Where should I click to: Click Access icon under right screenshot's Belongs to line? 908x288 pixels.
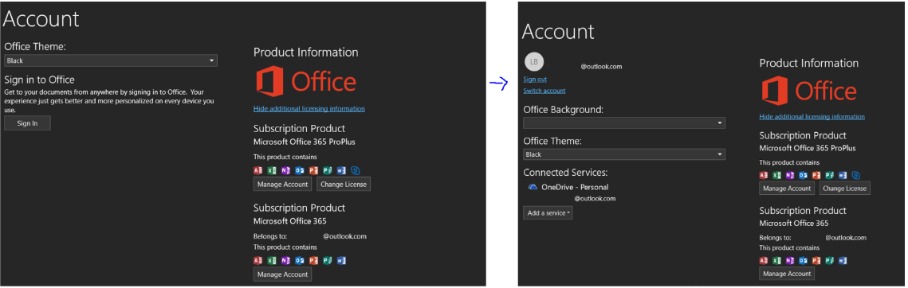click(x=764, y=261)
